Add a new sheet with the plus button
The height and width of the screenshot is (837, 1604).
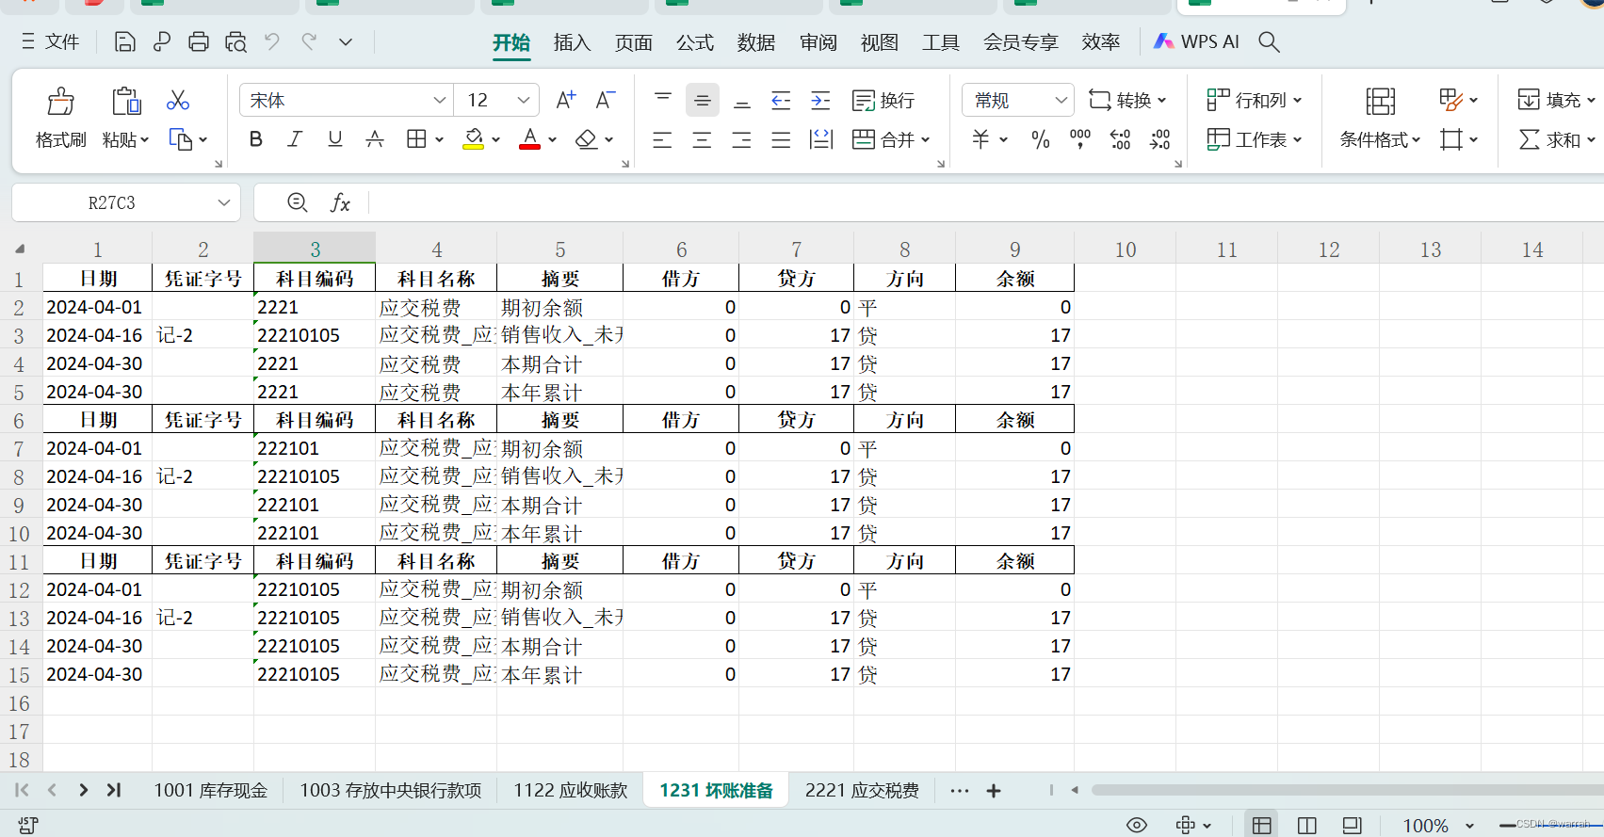[x=994, y=791]
